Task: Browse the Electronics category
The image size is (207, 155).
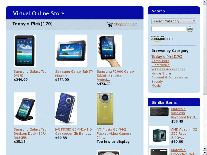Action: pos(161,65)
